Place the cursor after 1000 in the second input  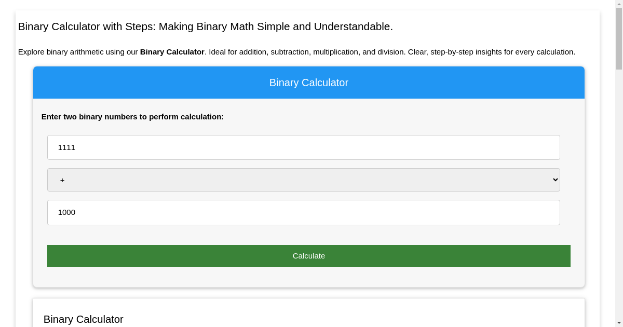[76, 212]
